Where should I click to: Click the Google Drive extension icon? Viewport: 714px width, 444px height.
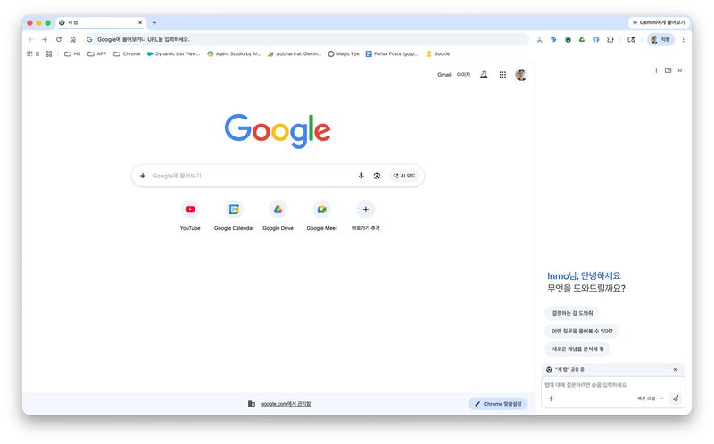click(x=582, y=39)
